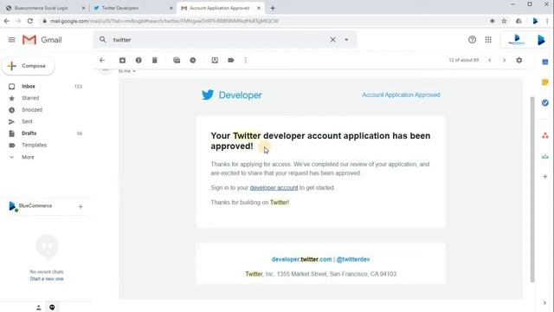Image resolution: width=554 pixels, height=312 pixels.
Task: Open the Keep notes side panel
Action: coord(545,82)
